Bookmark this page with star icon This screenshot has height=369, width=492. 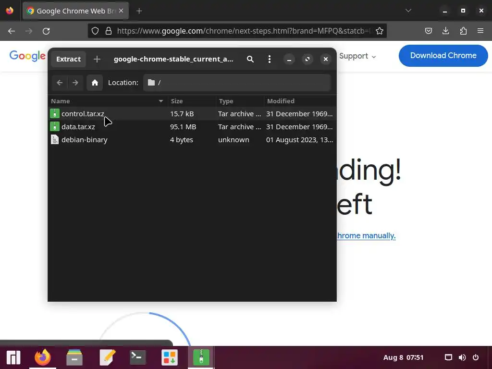coord(380,31)
